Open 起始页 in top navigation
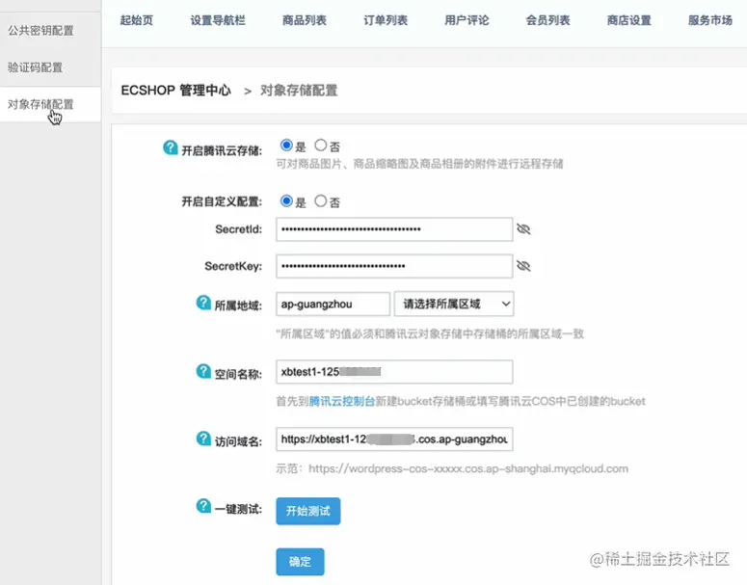The width and height of the screenshot is (747, 585). coord(137,20)
